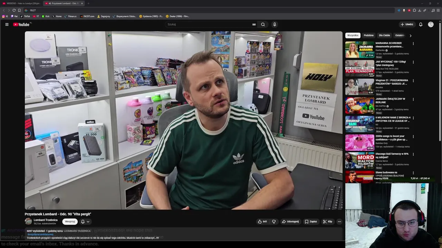Open options for Vlogmas 21 video

coord(413,81)
